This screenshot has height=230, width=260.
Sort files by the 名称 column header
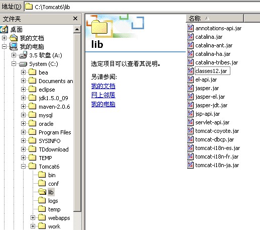click(x=215, y=18)
